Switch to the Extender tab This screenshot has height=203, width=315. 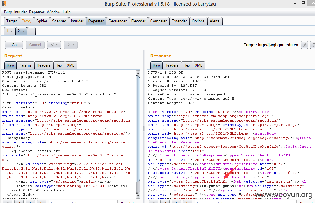179,21
